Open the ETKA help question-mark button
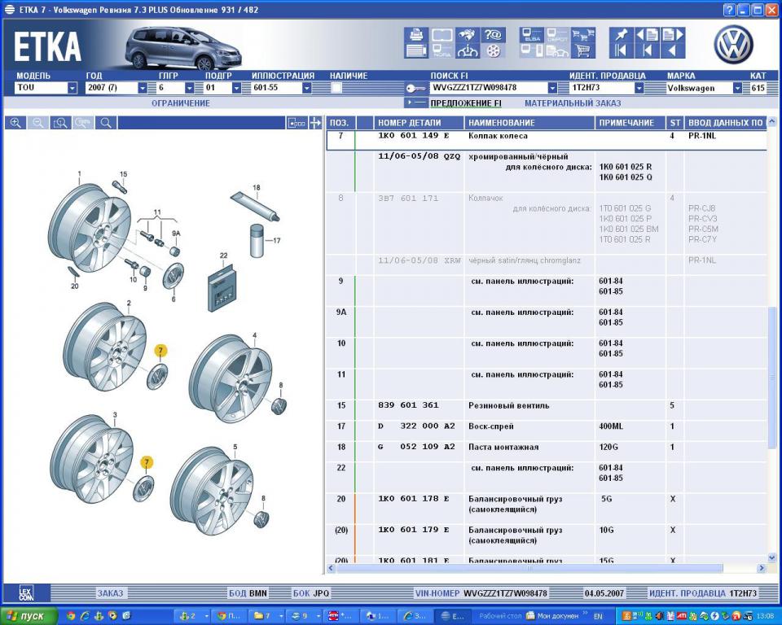This screenshot has width=782, height=625. (728, 10)
